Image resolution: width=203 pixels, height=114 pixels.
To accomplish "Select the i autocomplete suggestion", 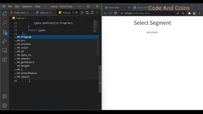I will [58, 70].
